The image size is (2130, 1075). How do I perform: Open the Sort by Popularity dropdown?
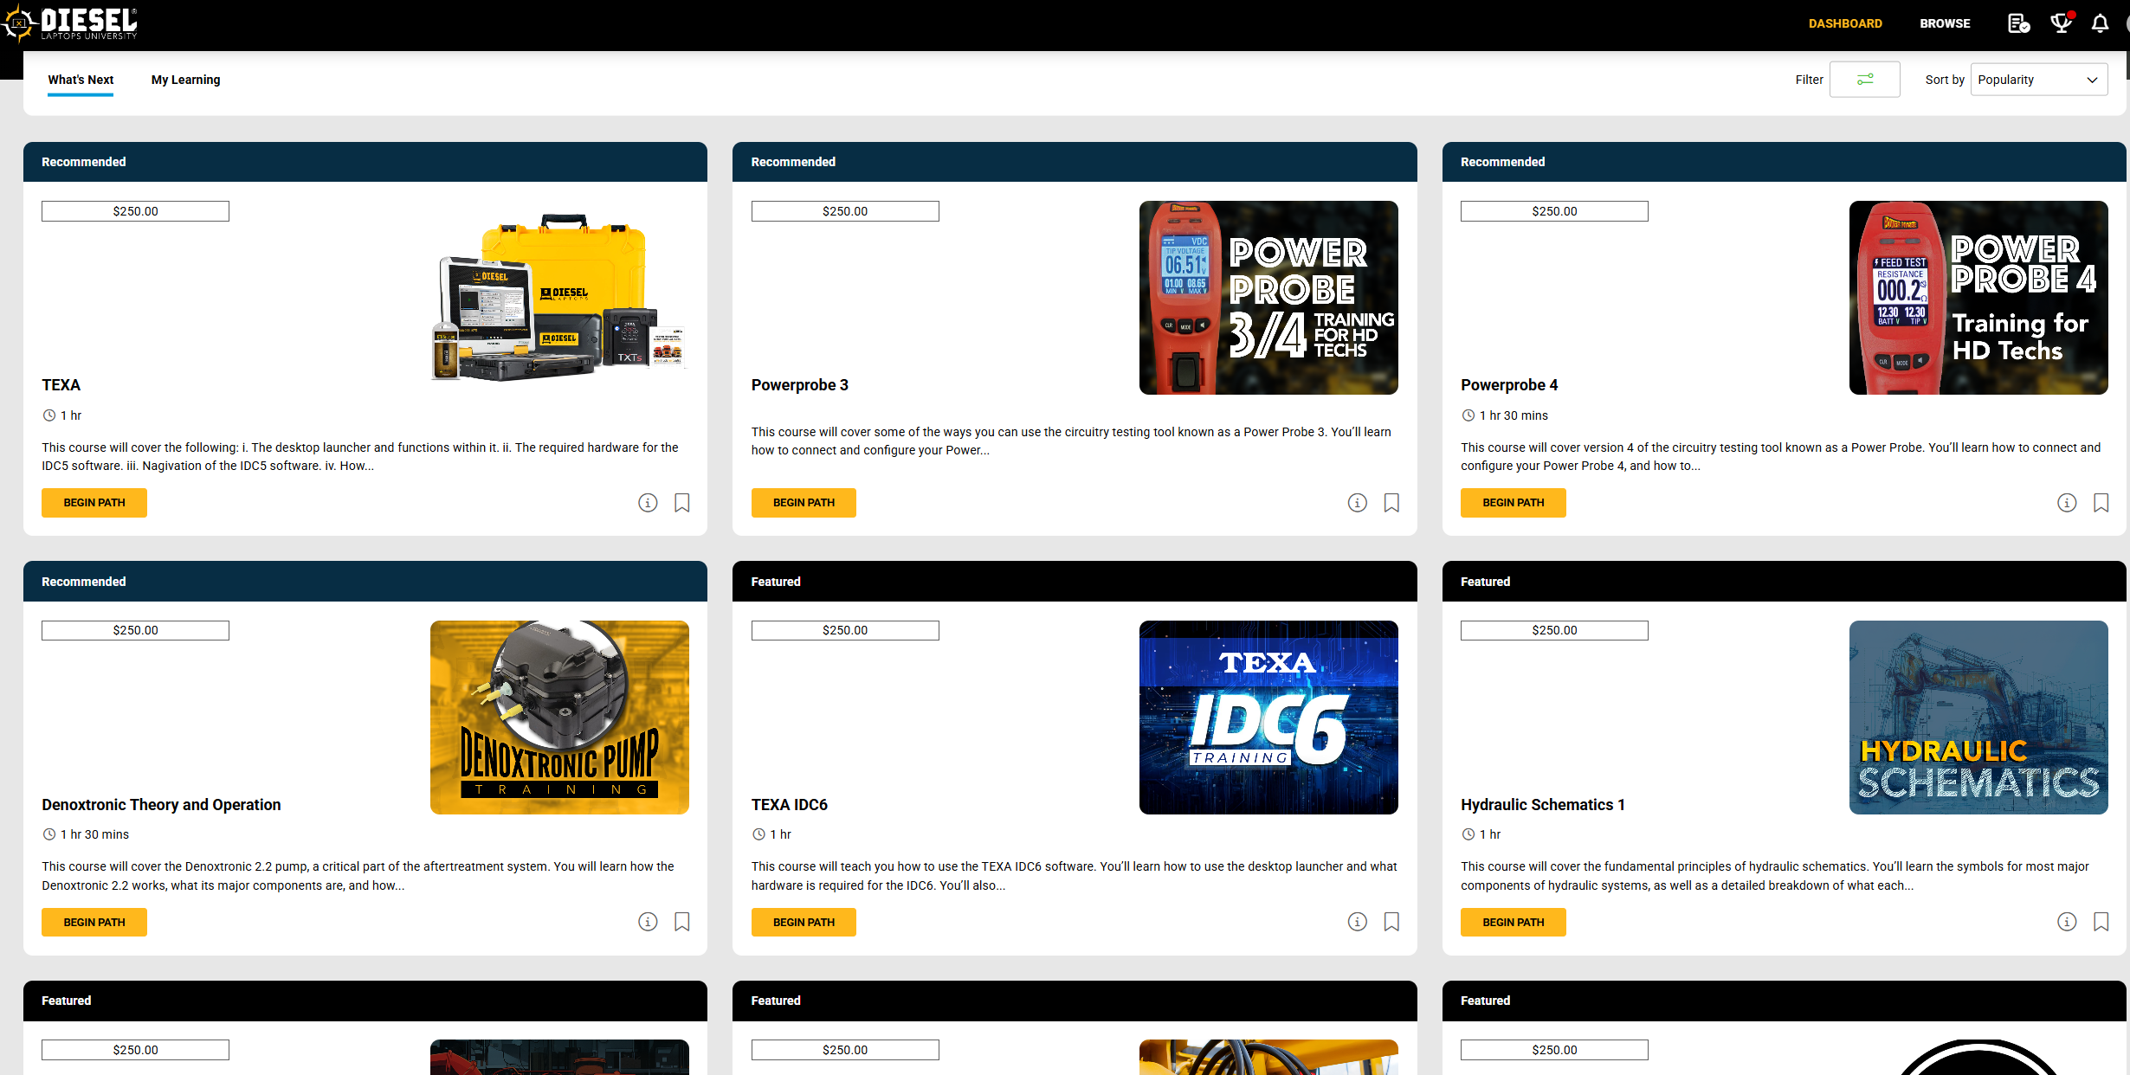[x=2038, y=80]
